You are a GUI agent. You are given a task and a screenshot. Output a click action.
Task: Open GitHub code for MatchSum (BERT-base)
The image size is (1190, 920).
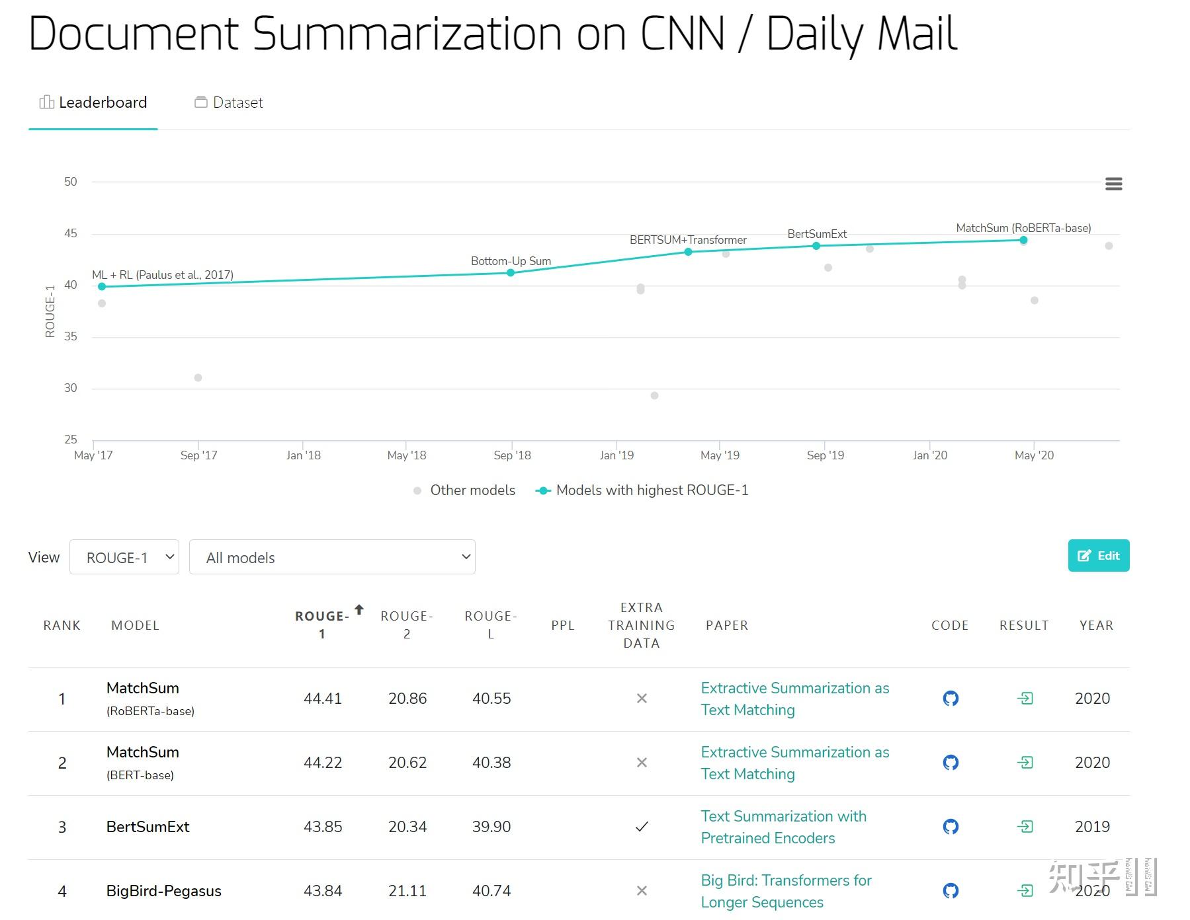click(951, 762)
